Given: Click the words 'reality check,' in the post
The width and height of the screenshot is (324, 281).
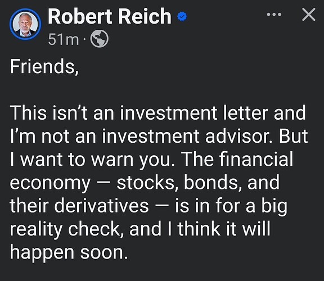Looking at the screenshot, I should pyautogui.click(x=65, y=229).
